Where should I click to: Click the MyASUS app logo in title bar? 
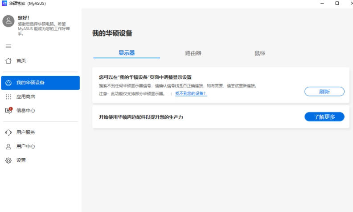click(x=4, y=3)
